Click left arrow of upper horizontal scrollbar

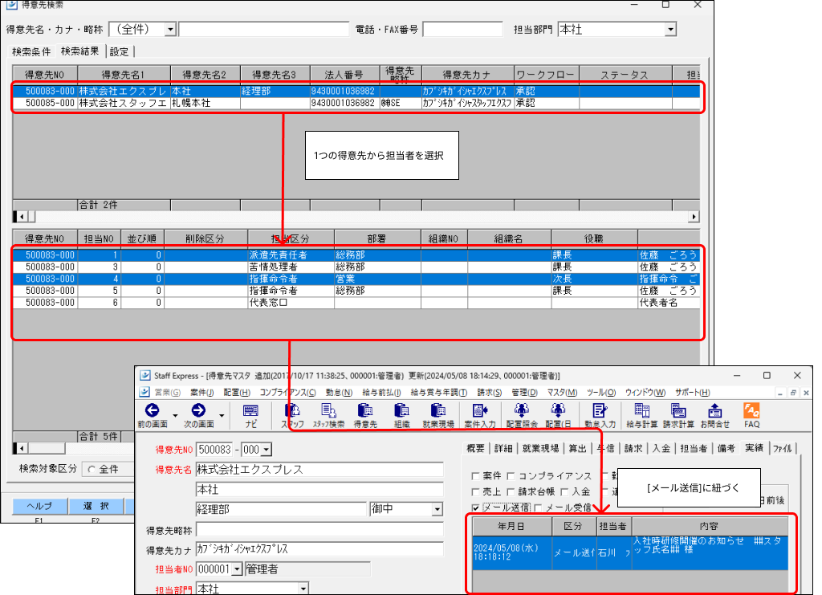pyautogui.click(x=22, y=217)
